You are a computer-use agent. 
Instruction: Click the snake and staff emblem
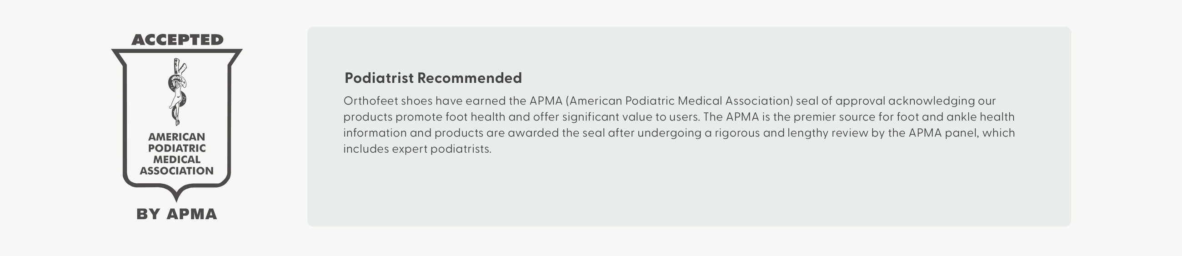[x=178, y=91]
